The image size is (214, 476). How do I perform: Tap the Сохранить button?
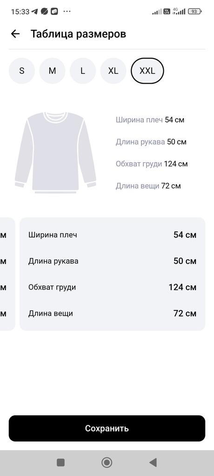click(x=107, y=428)
